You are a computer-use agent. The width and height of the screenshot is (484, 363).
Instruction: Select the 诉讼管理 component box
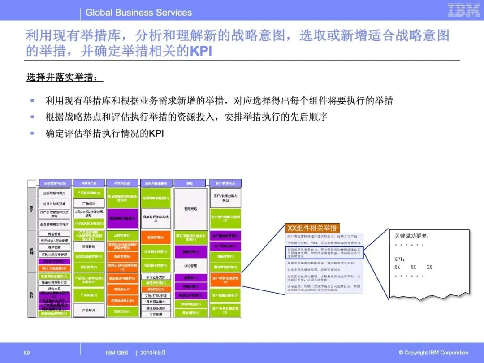tap(190, 265)
